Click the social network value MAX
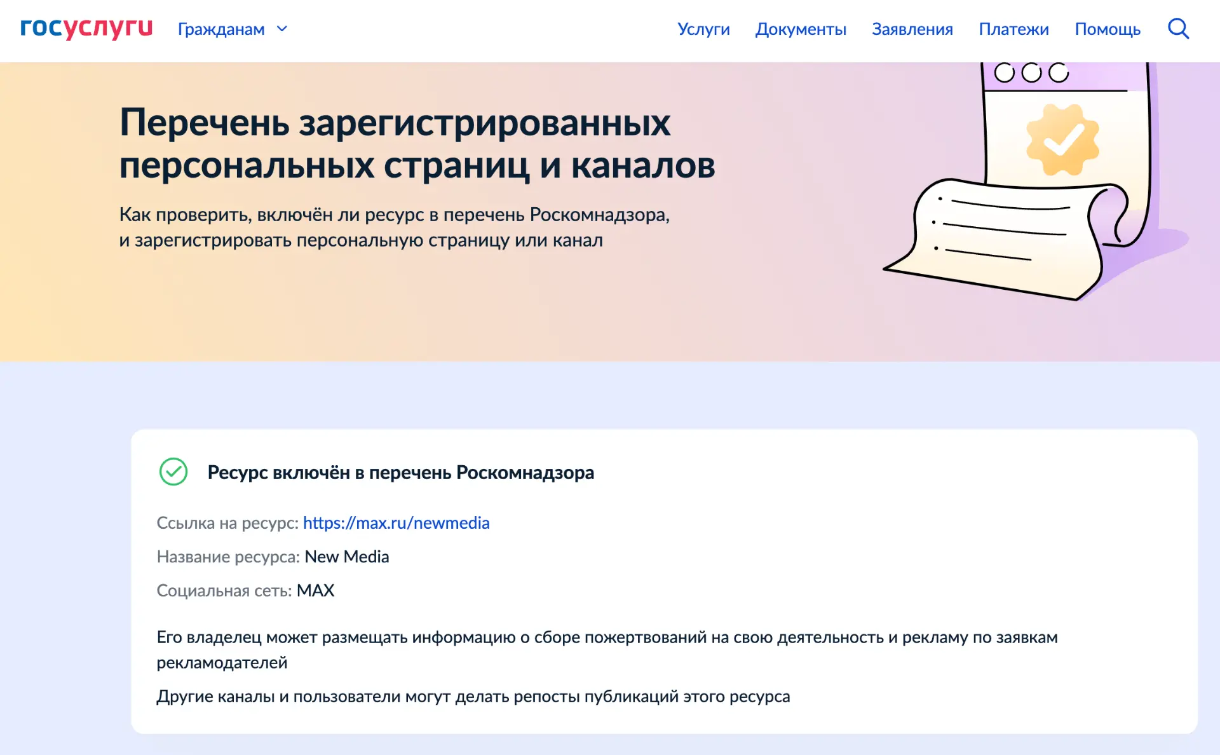Viewport: 1220px width, 755px height. click(315, 590)
